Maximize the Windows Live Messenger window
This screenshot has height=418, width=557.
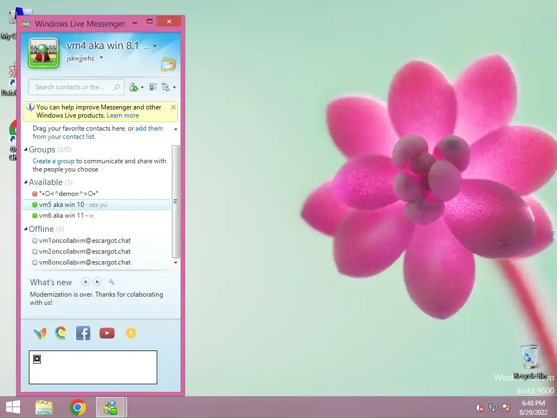[150, 22]
